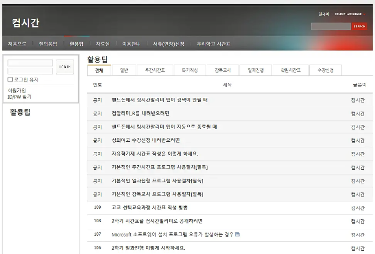The width and height of the screenshot is (375, 254).
Task: Go to 처음으로 in navigation bar
Action: (17, 44)
